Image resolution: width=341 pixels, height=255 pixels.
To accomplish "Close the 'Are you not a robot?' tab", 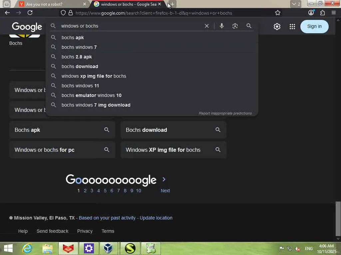I will tap(85, 4).
